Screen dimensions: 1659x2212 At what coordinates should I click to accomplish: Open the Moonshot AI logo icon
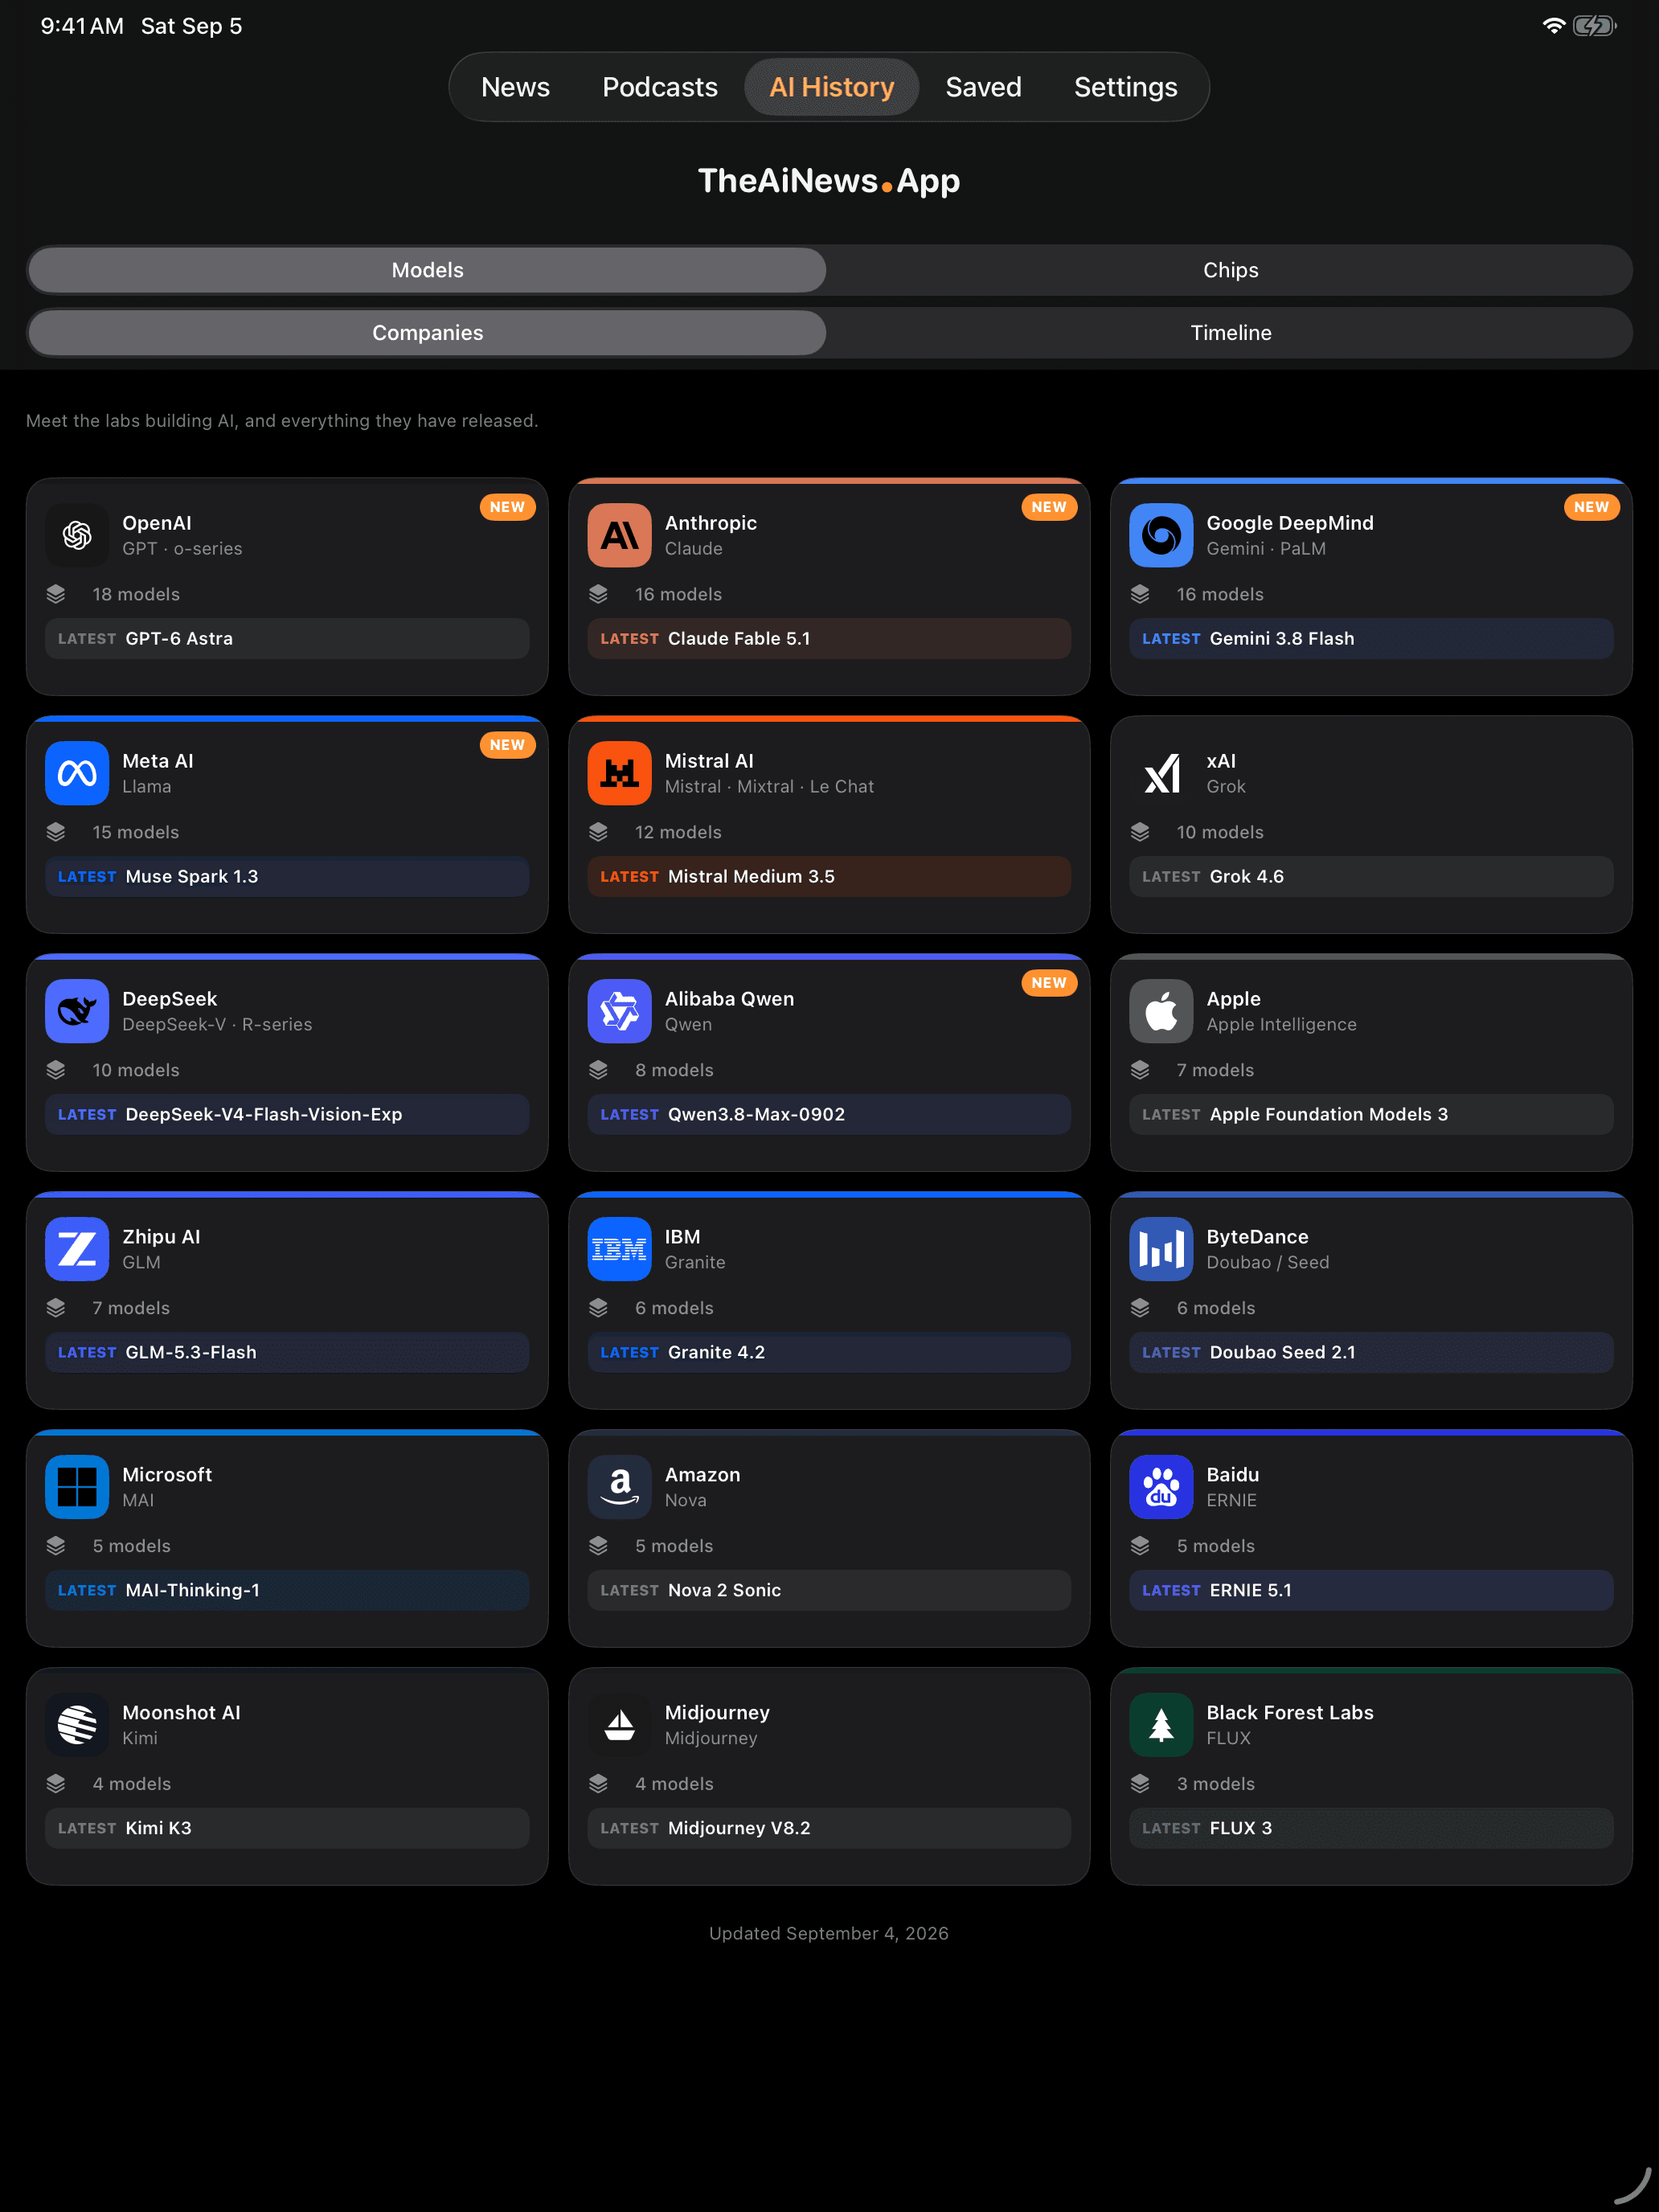click(x=77, y=1725)
